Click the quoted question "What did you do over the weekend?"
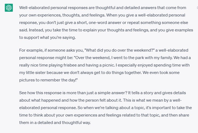This screenshot has width=198, height=133. [119, 50]
